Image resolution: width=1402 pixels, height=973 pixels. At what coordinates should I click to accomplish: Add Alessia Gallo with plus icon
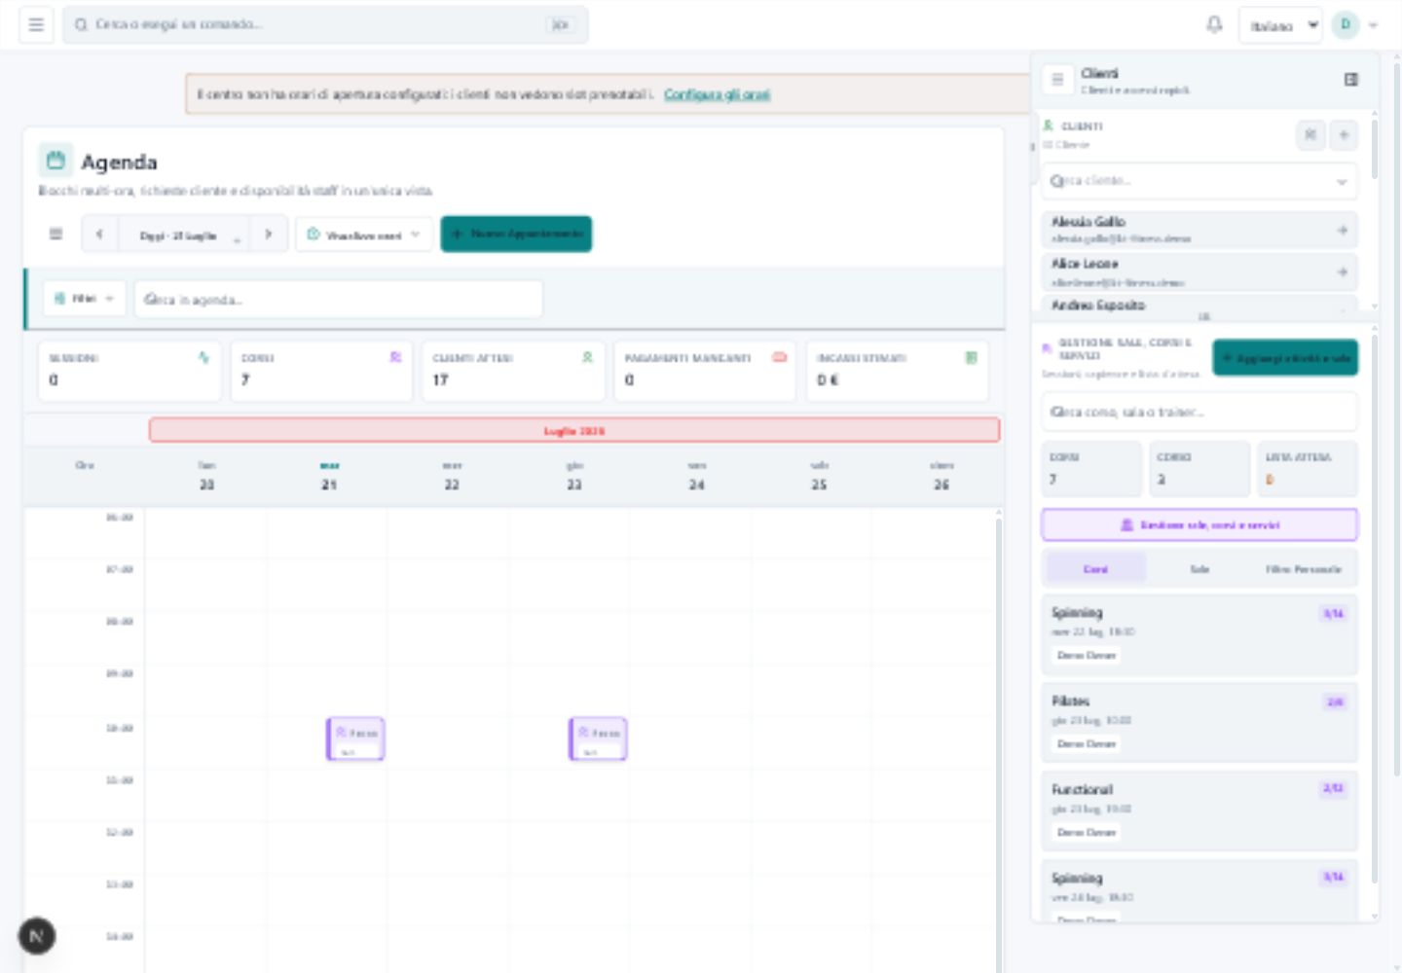(1343, 230)
